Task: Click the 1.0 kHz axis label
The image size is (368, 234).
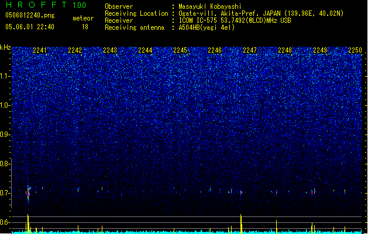Action: coord(5,105)
